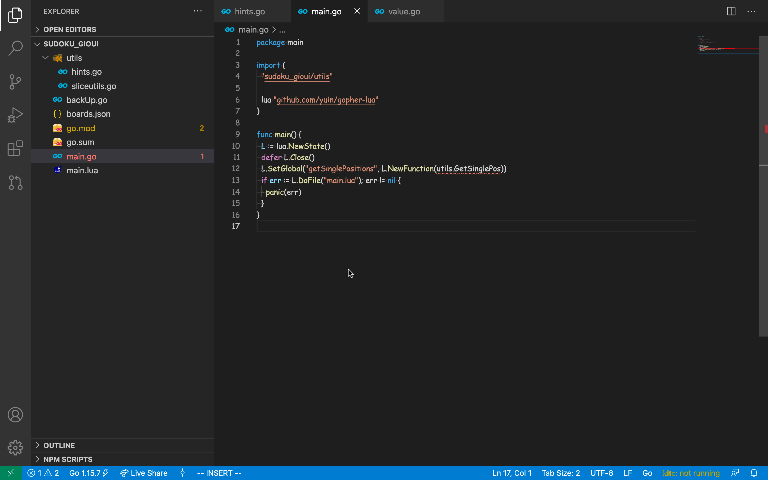The height and width of the screenshot is (480, 768).
Task: Click 'package main' on line 1
Action: pos(280,42)
